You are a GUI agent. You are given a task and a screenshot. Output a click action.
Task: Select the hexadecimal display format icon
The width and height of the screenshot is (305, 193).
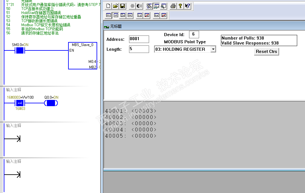130,15
